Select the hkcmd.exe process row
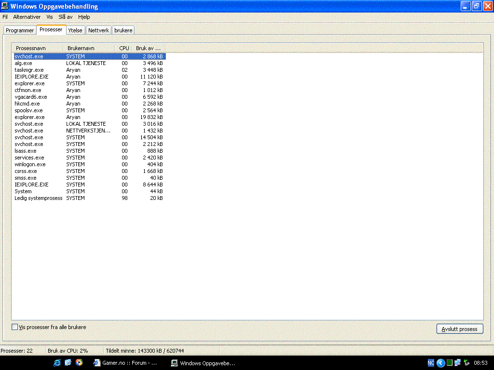 (x=89, y=104)
